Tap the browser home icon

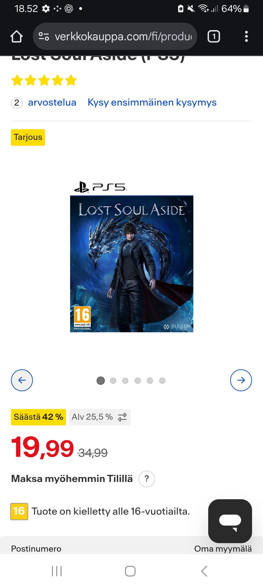pos(16,36)
